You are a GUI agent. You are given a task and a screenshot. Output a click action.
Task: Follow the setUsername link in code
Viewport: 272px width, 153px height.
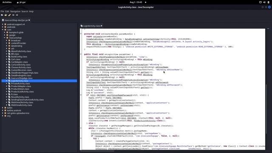pyautogui.click(x=127, y=105)
